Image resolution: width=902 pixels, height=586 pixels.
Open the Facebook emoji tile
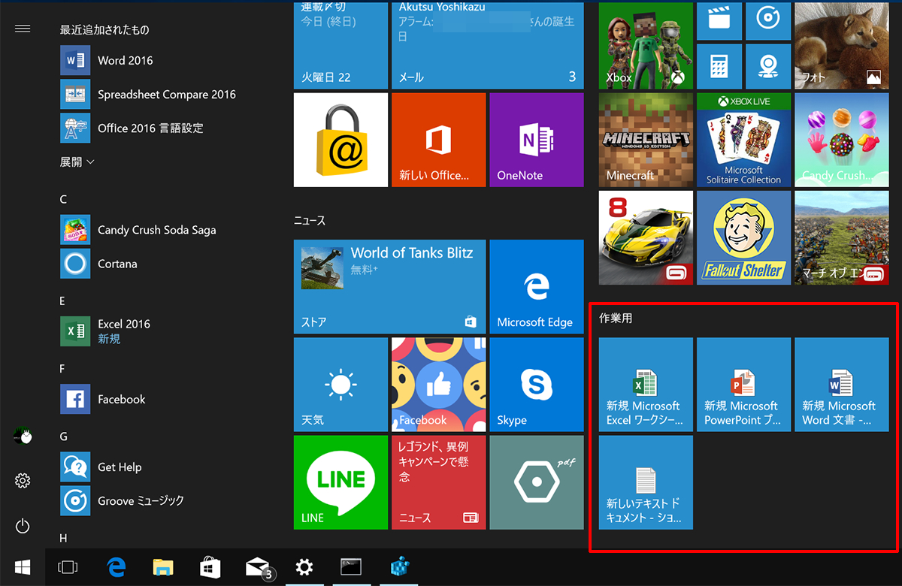coord(438,385)
